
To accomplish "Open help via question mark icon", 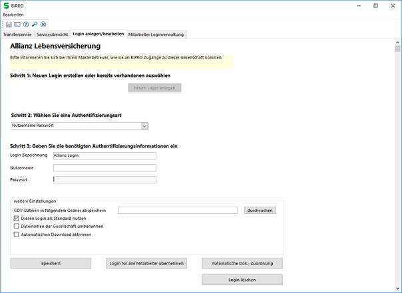I will (26, 25).
